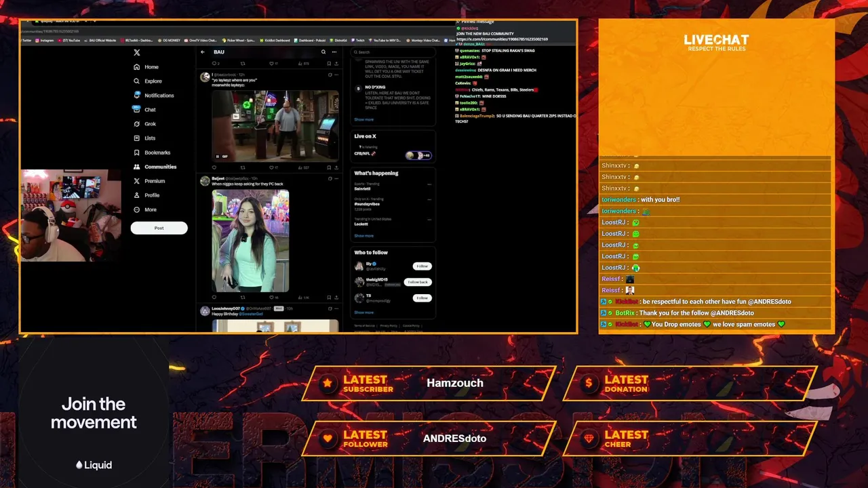Bookmark the layleyz GIF post
Viewport: 868px width, 488px height.
click(x=329, y=167)
